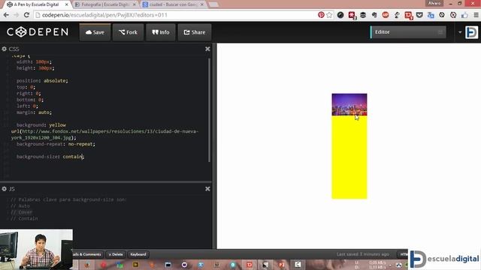Screen dimensions: 481x270
Task: Switch to the ciudad Google search tab
Action: 172,4
